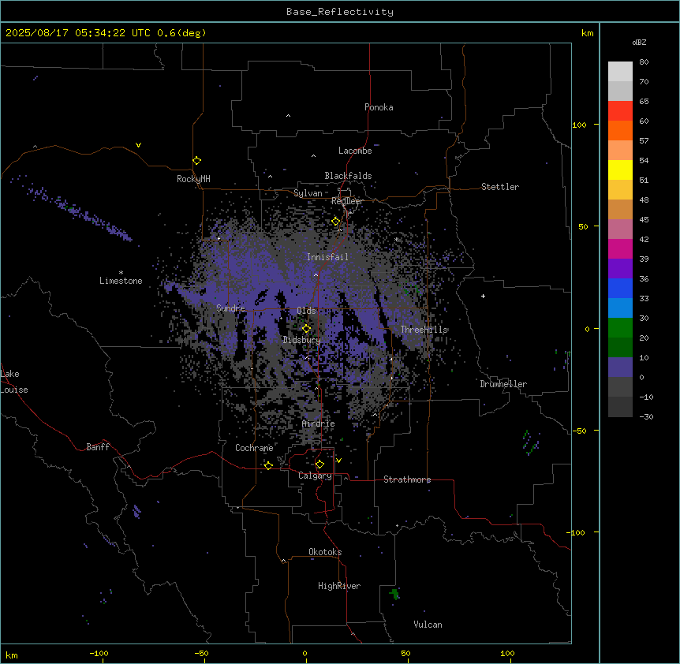
Task: Click the legend value -30 label
Action: (646, 417)
